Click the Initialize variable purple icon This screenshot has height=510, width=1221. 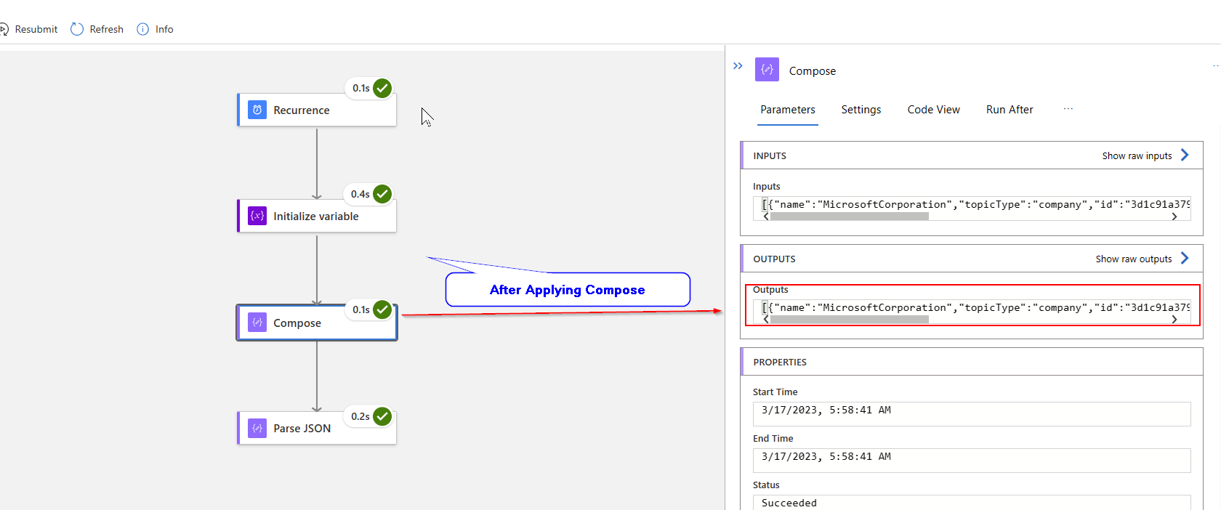point(257,216)
